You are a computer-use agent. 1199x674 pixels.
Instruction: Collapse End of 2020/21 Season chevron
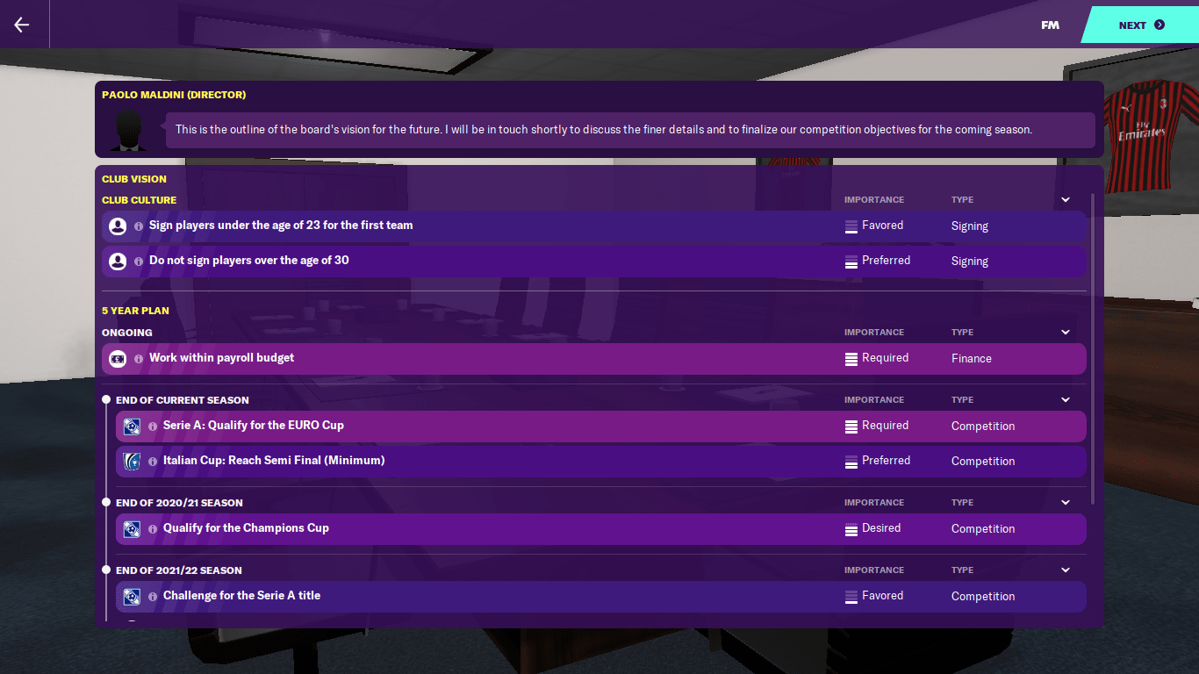pos(1066,503)
